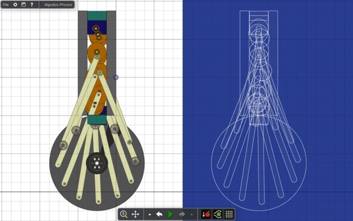Open the options gear icon
The width and height of the screenshot is (353, 221).
[15, 5]
